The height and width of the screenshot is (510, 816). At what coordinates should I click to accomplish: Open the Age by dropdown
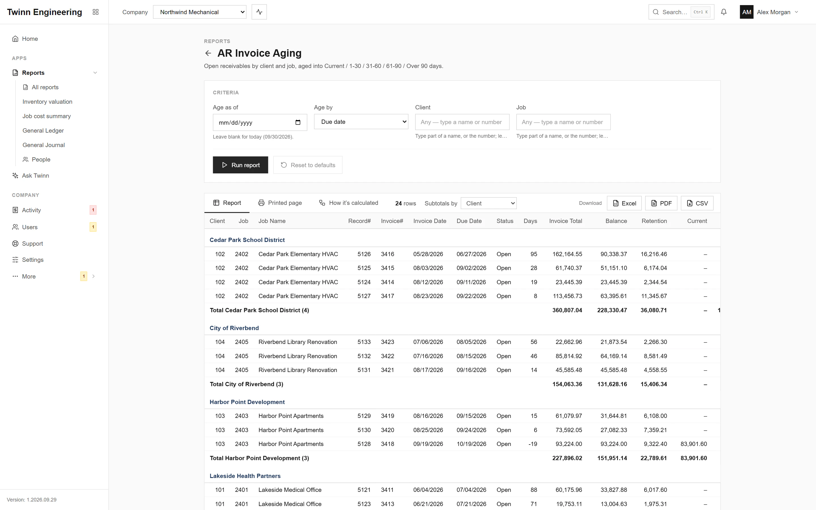tap(361, 122)
